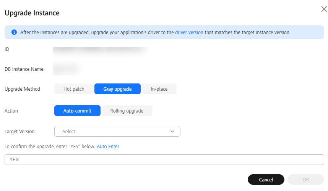This screenshot has height=191, width=328.
Task: Select In-place upgrade method
Action: [159, 89]
